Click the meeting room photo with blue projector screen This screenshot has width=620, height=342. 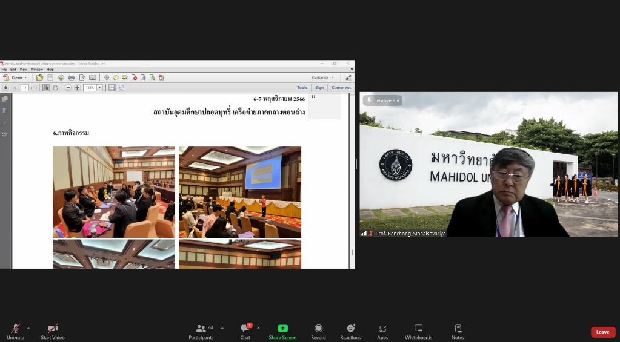tap(240, 192)
